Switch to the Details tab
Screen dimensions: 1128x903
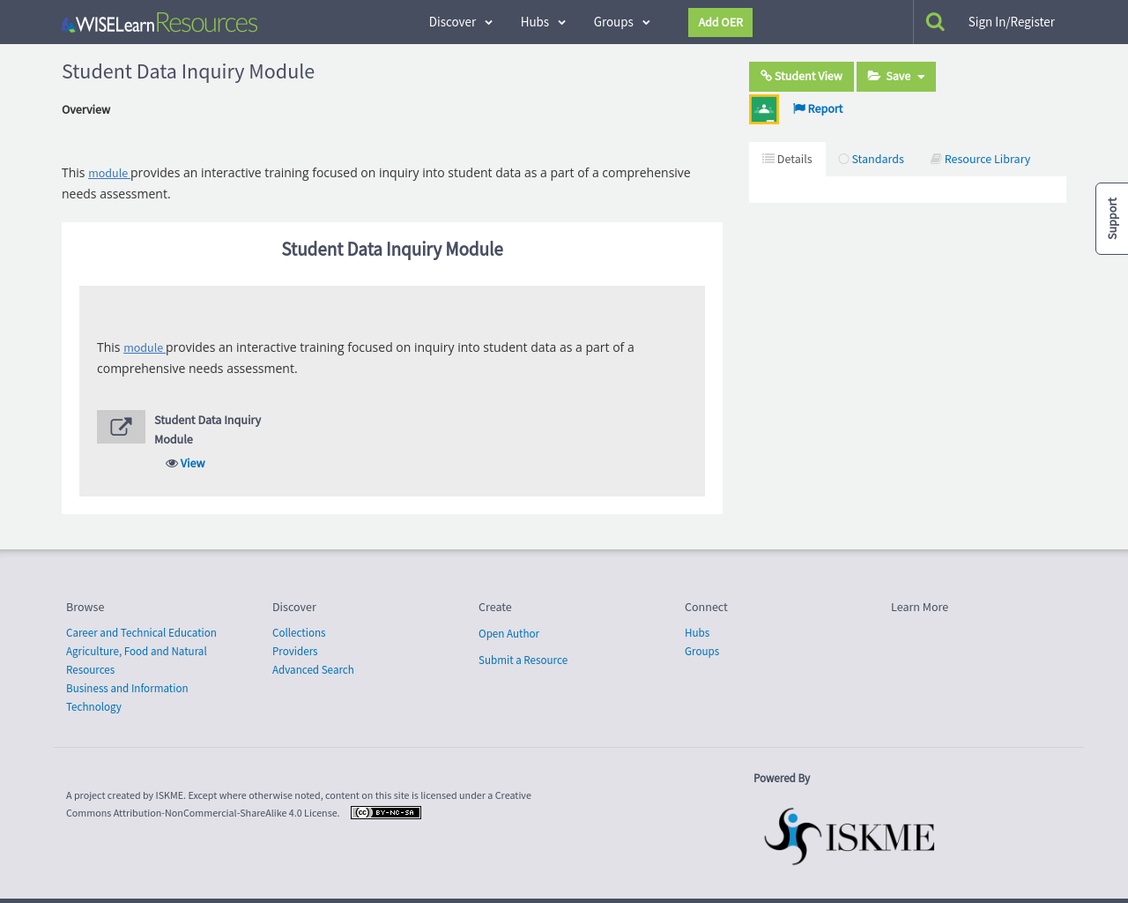787,158
